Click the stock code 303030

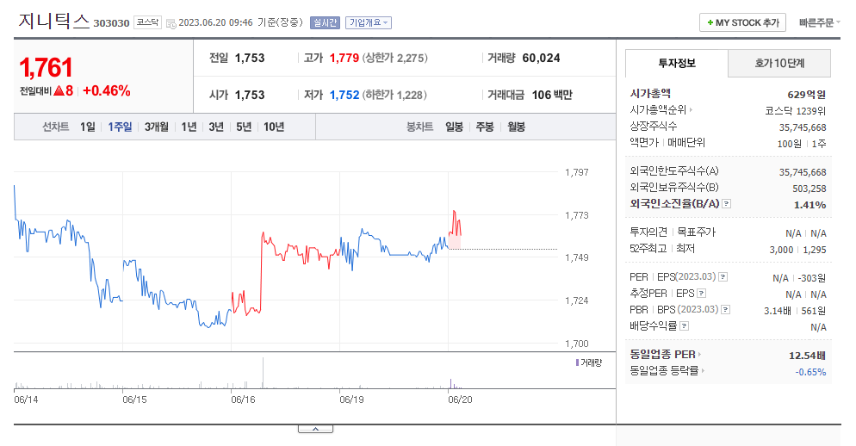[x=111, y=23]
